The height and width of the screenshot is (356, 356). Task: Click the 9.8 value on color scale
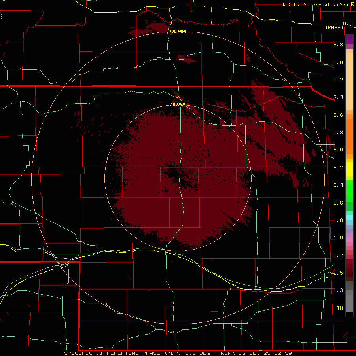point(338,44)
